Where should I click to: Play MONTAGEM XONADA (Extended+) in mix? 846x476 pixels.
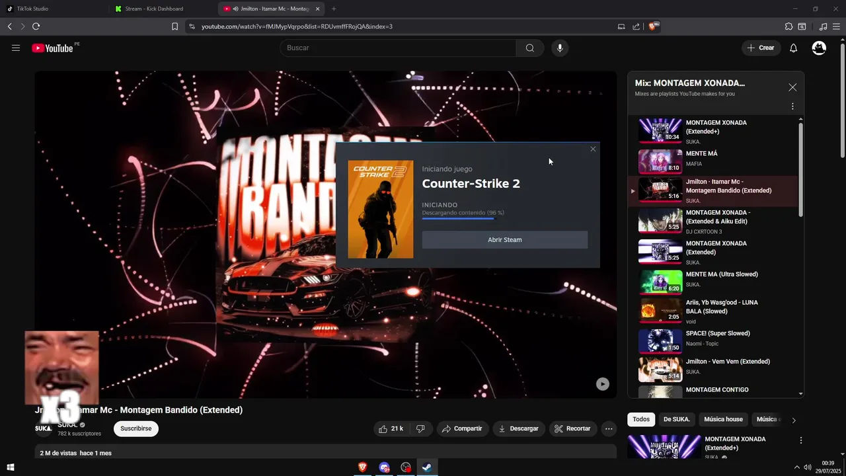[x=714, y=131]
